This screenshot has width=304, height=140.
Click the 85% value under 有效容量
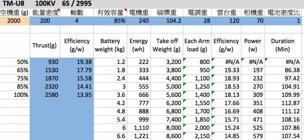pos(110,21)
